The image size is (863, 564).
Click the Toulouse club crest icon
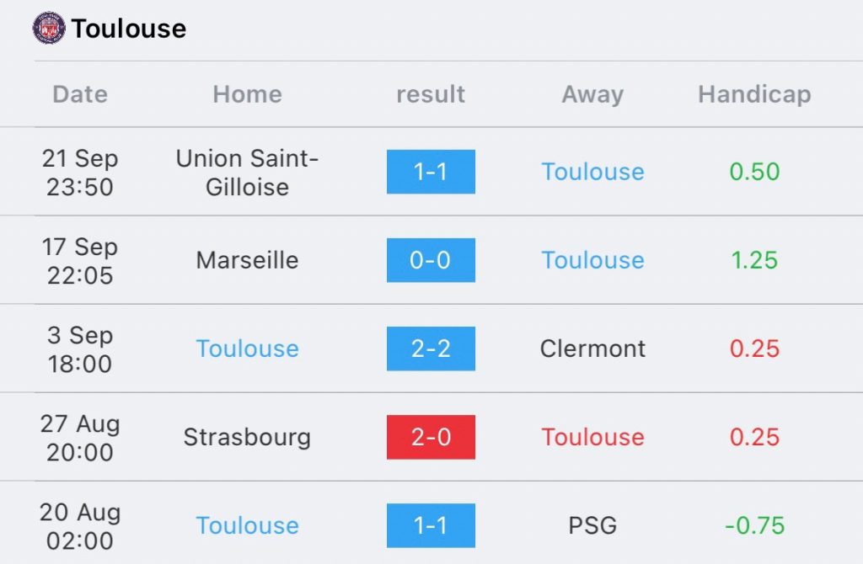[49, 29]
